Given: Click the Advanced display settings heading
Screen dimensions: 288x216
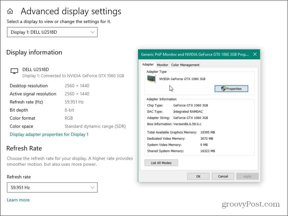Looking at the screenshot, I should (x=71, y=11).
